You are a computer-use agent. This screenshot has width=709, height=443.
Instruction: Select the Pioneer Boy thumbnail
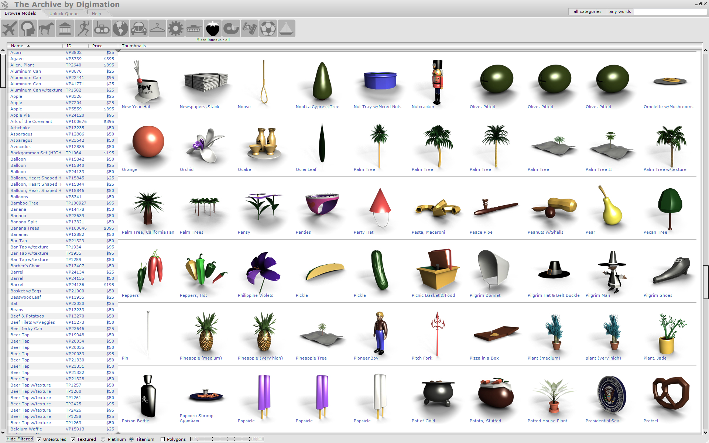tap(380, 333)
